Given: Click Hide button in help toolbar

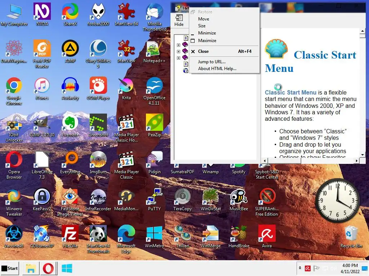Looking at the screenshot, I should coord(179,20).
